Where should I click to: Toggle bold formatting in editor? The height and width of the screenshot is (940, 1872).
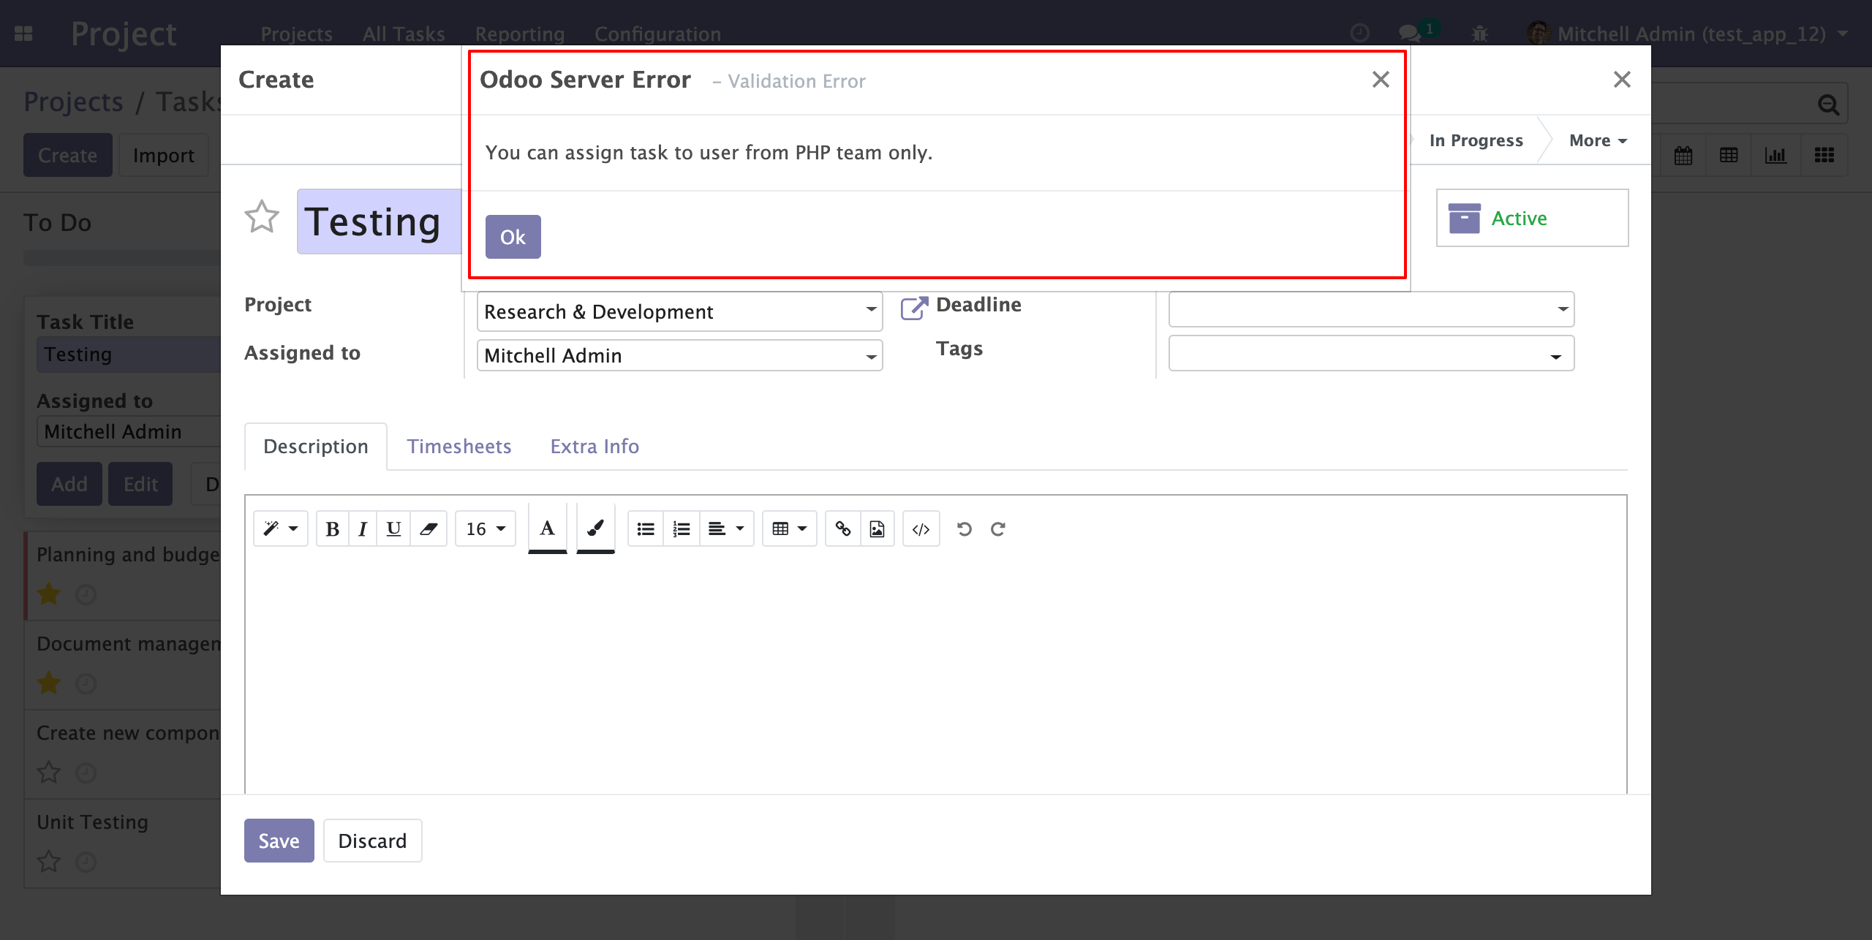pyautogui.click(x=333, y=528)
